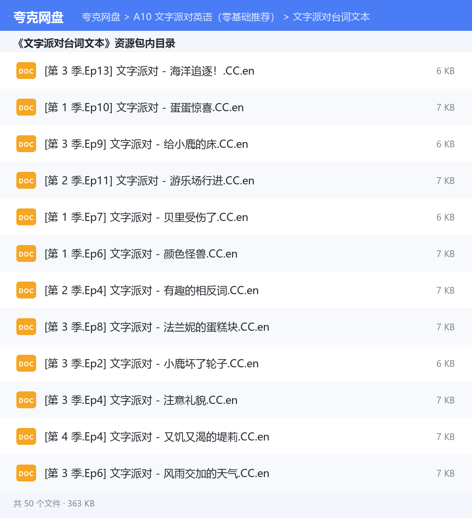Click DOC icon for 法兰妮的蛋糕块 file
The height and width of the screenshot is (518, 472).
click(26, 327)
